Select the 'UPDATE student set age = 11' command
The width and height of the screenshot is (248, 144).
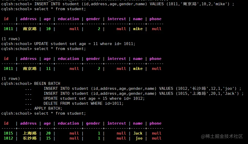point(85,44)
